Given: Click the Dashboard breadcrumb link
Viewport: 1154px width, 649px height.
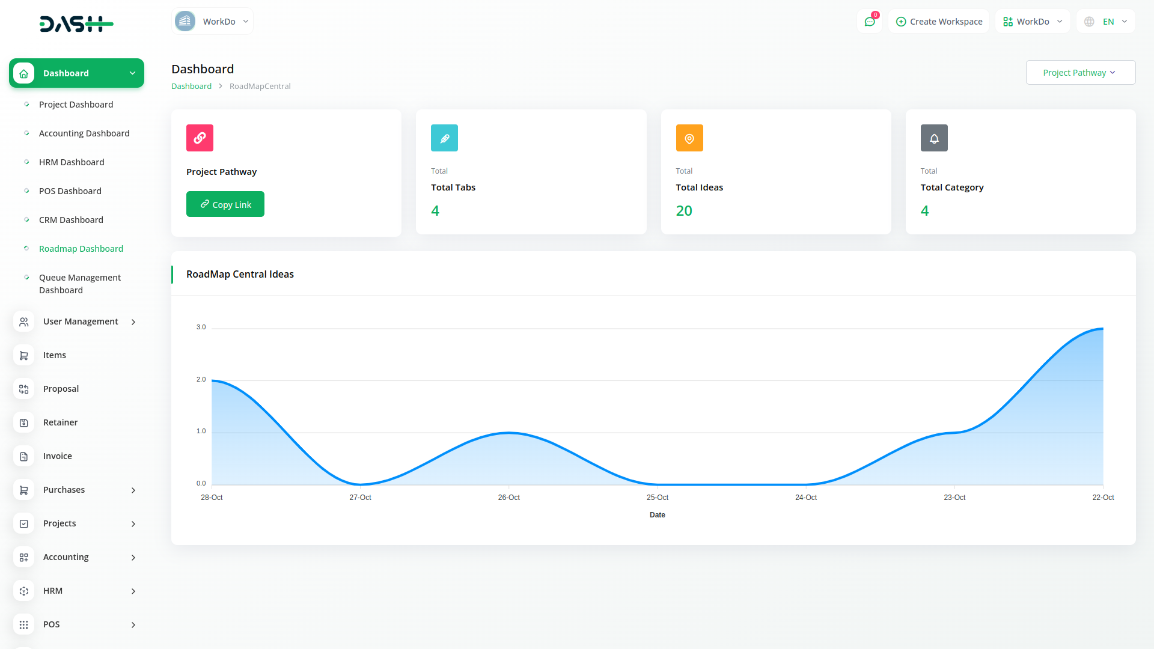Looking at the screenshot, I should click(191, 87).
